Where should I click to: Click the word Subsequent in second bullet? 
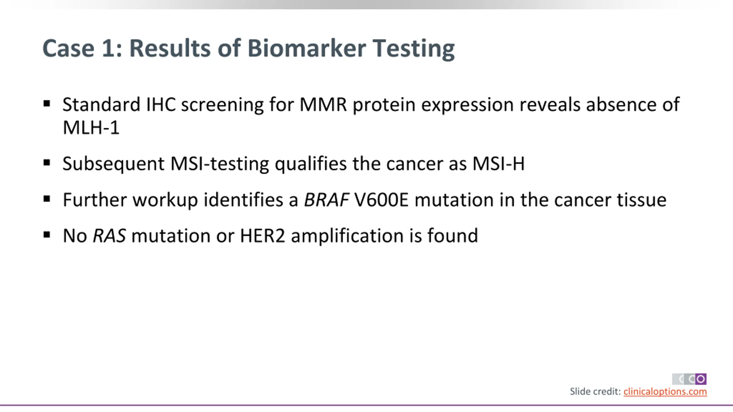(x=113, y=164)
